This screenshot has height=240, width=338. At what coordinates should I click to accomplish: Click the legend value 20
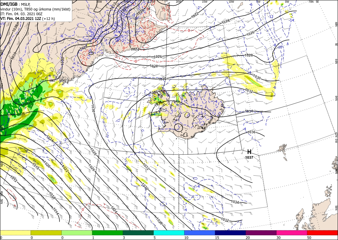248,238
